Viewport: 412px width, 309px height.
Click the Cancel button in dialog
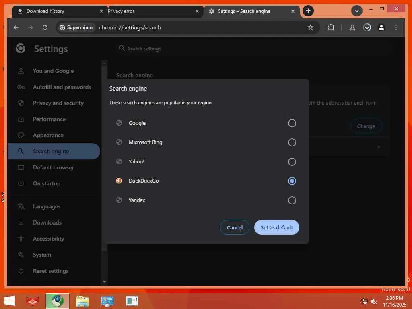235,228
